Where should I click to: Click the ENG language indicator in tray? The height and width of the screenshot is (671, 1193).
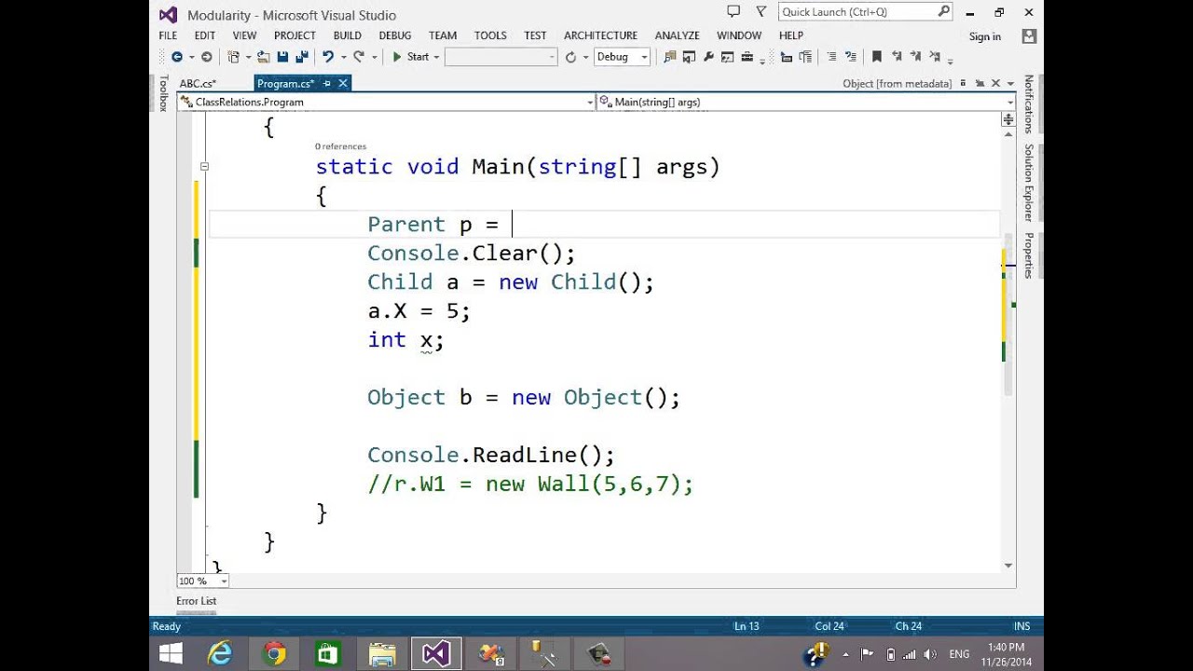point(959,653)
